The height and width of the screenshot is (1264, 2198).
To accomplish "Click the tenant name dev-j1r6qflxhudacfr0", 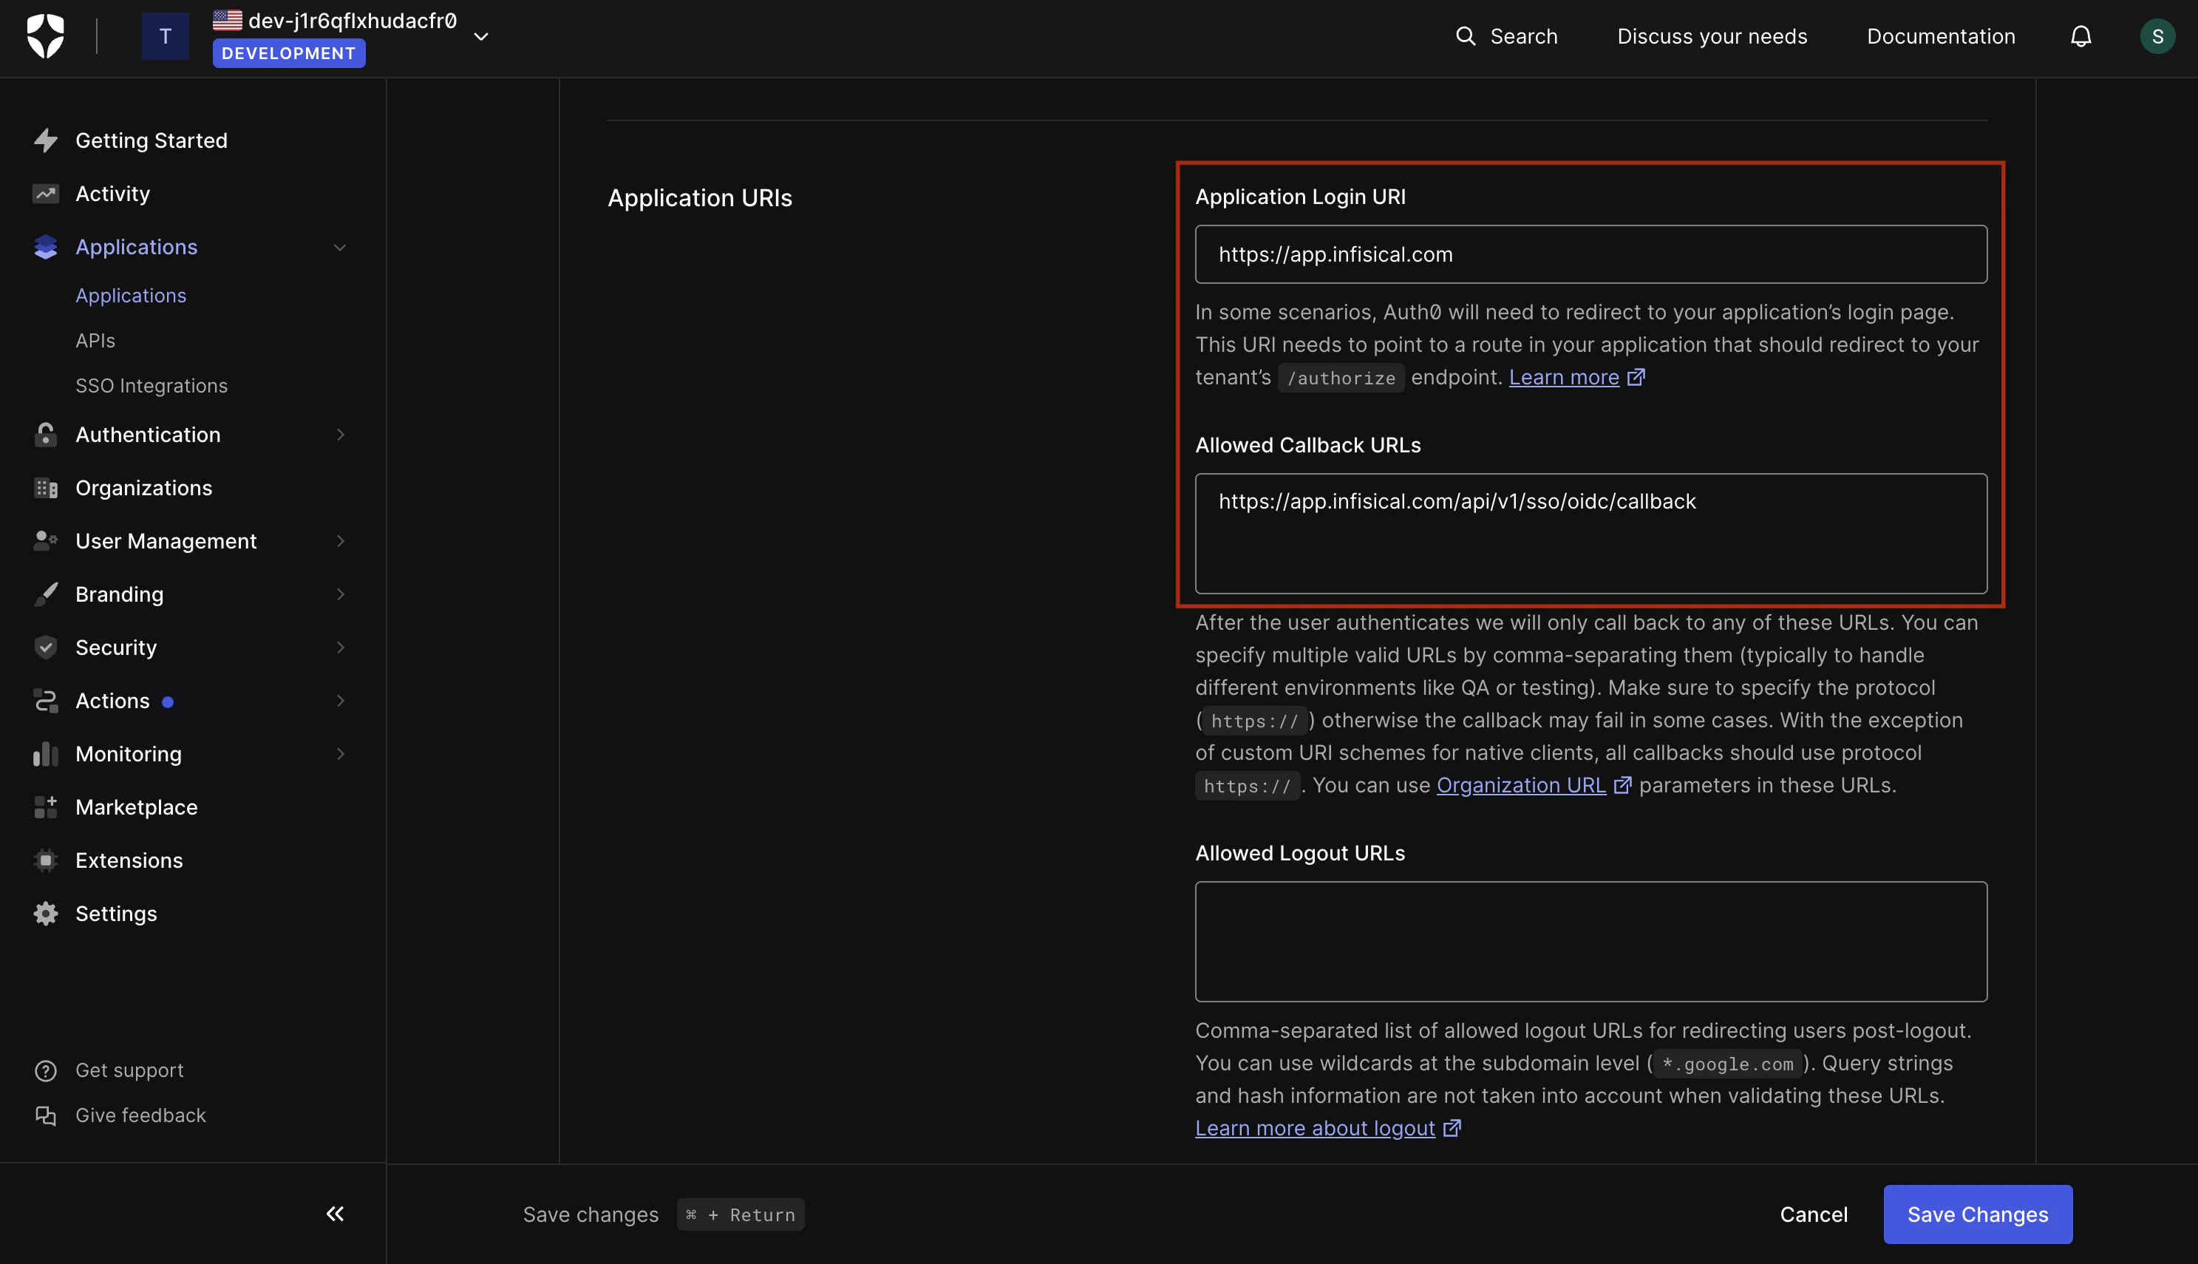I will click(353, 20).
